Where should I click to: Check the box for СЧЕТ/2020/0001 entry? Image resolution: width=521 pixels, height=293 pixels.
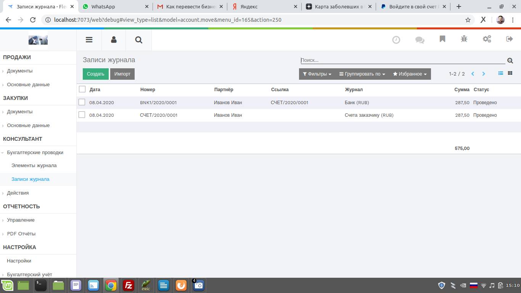pos(82,115)
